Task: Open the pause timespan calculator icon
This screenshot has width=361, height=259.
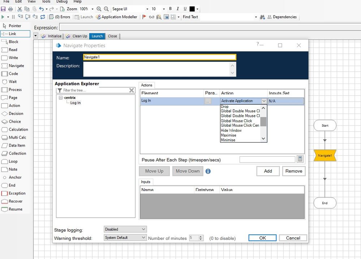Action: 300,160
